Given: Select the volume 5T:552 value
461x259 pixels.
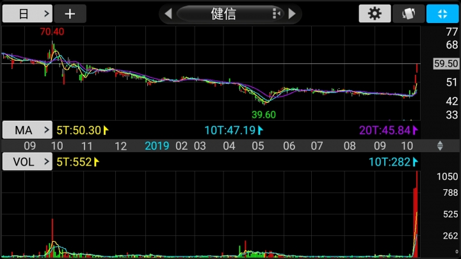Looking at the screenshot, I should pyautogui.click(x=77, y=162).
